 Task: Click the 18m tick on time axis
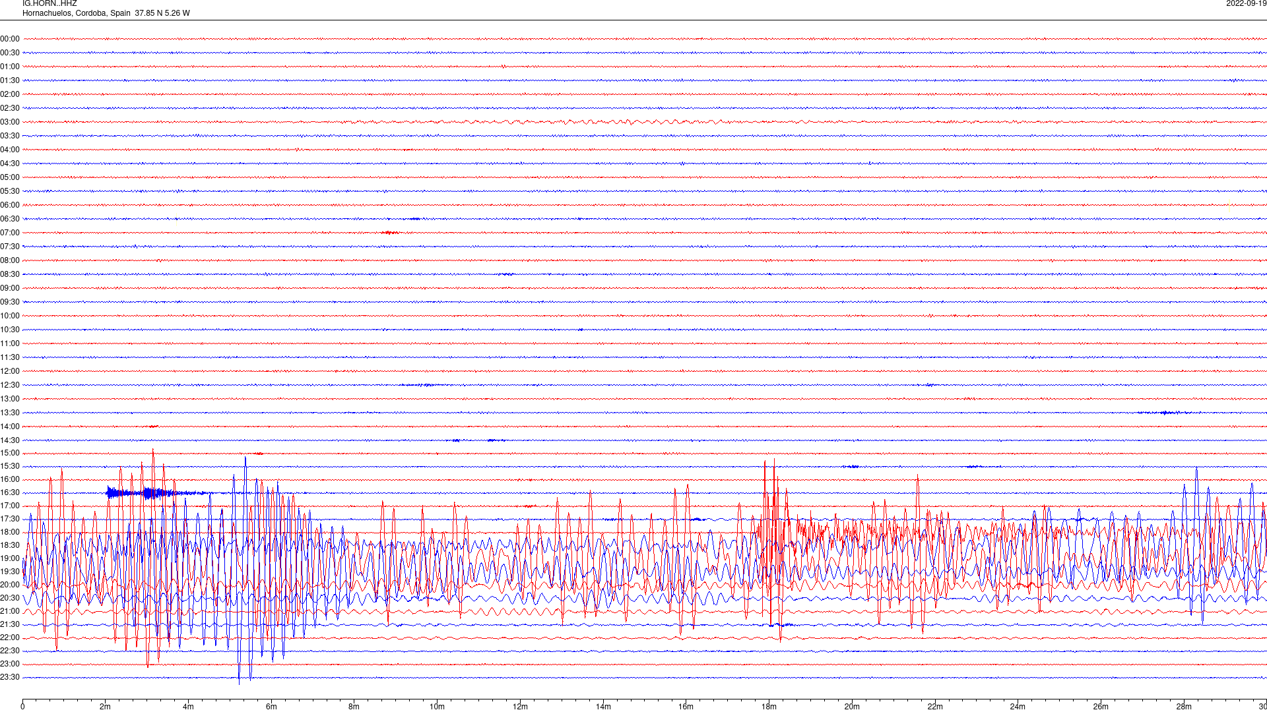point(769,707)
